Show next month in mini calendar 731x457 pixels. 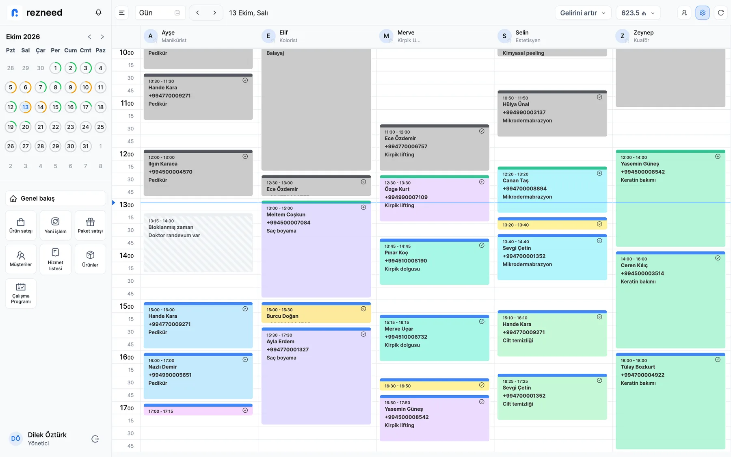(102, 37)
